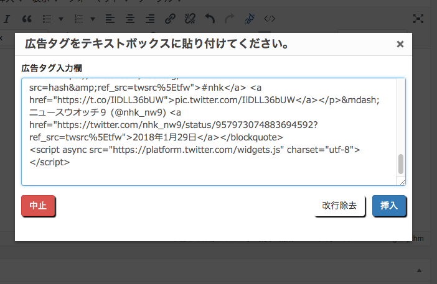Open the numbered list style dropdown arrow

click(x=92, y=19)
